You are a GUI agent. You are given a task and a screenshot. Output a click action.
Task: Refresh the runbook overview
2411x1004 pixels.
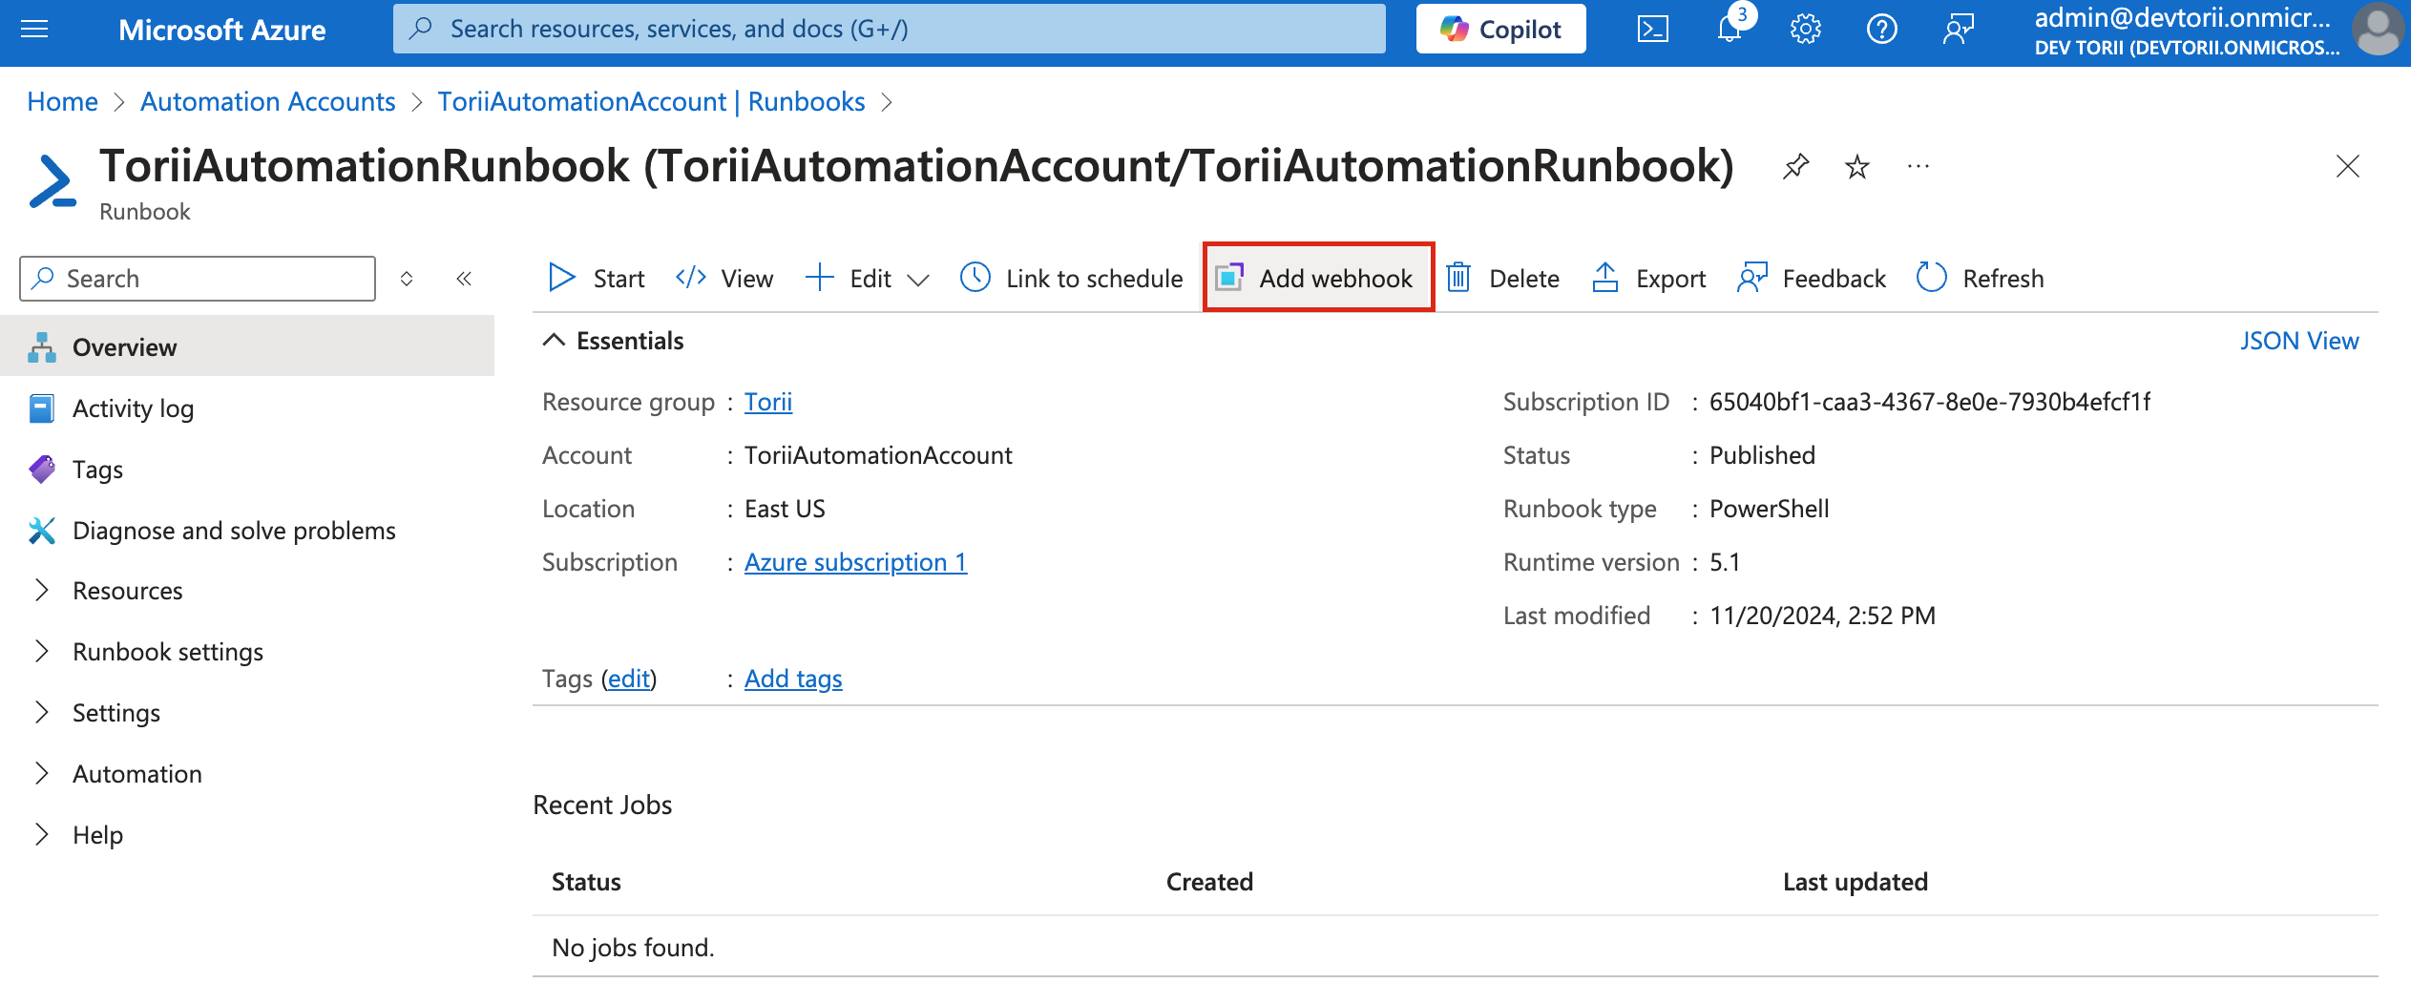point(1980,279)
